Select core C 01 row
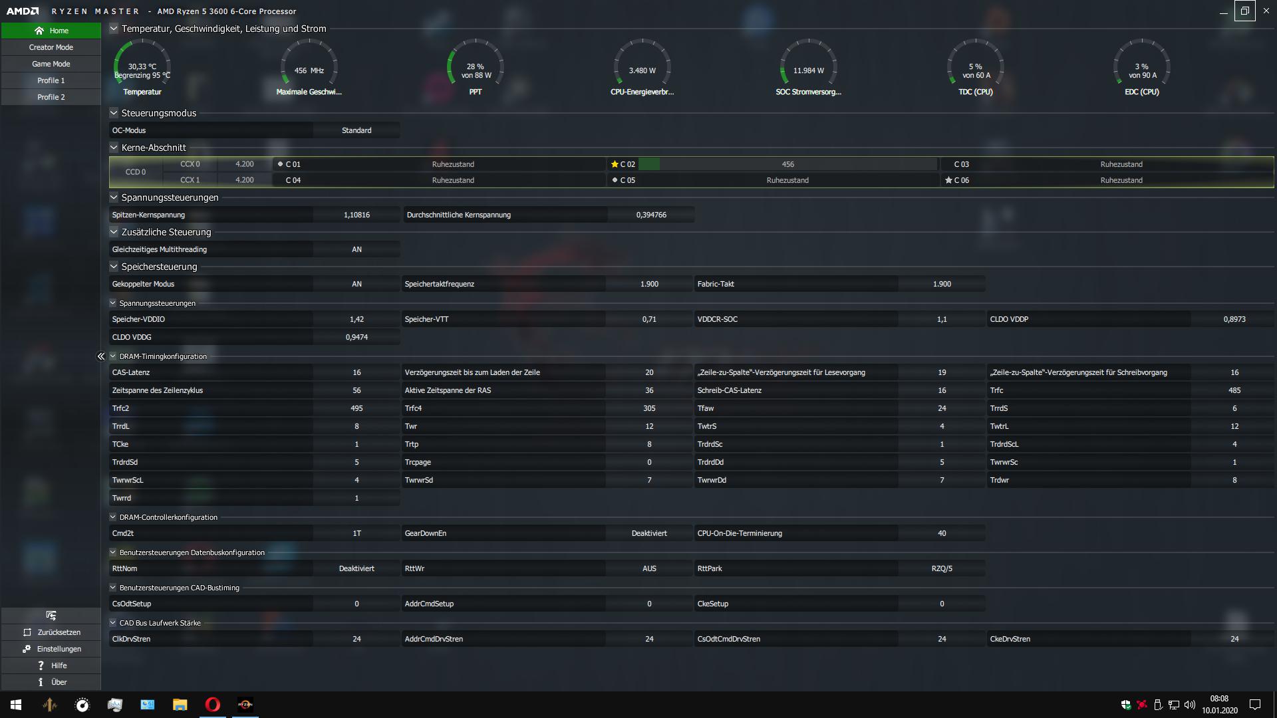1277x718 pixels. 439,164
